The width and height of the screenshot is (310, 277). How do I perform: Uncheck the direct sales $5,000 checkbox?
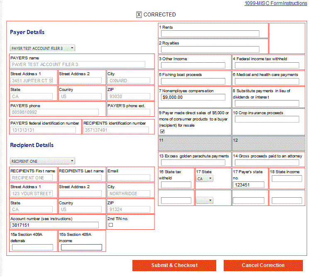click(162, 131)
